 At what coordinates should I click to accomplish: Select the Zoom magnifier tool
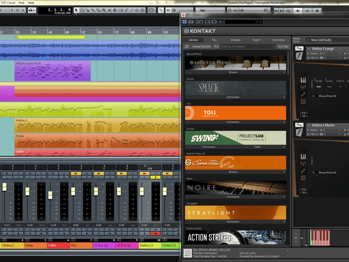[x=104, y=10]
